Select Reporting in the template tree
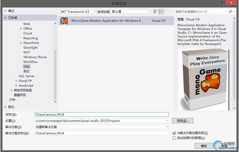Viewport: 239px width, 152px height. (x=30, y=38)
